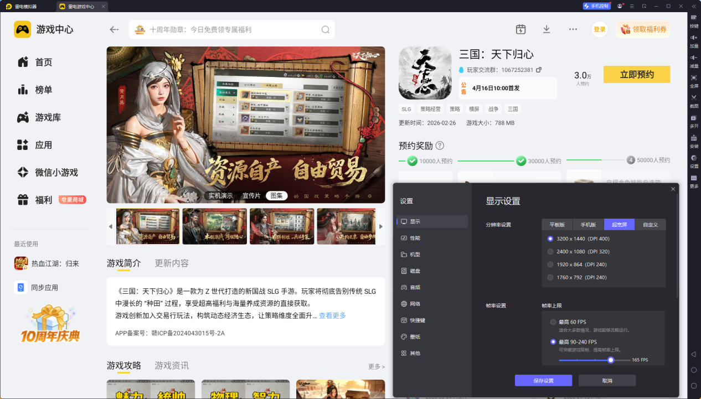Adjust the FPS limit slider handle

point(611,360)
